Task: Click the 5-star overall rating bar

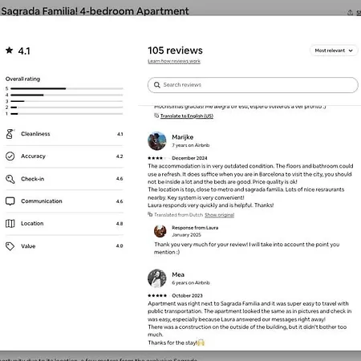Action: (67, 88)
